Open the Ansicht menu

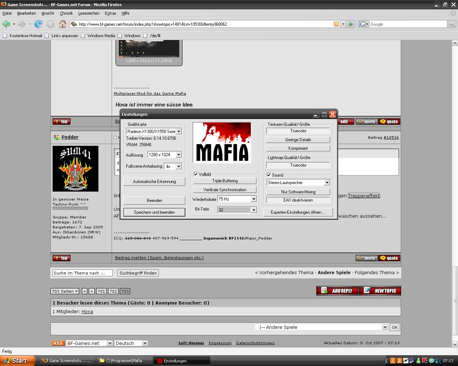coord(48,13)
